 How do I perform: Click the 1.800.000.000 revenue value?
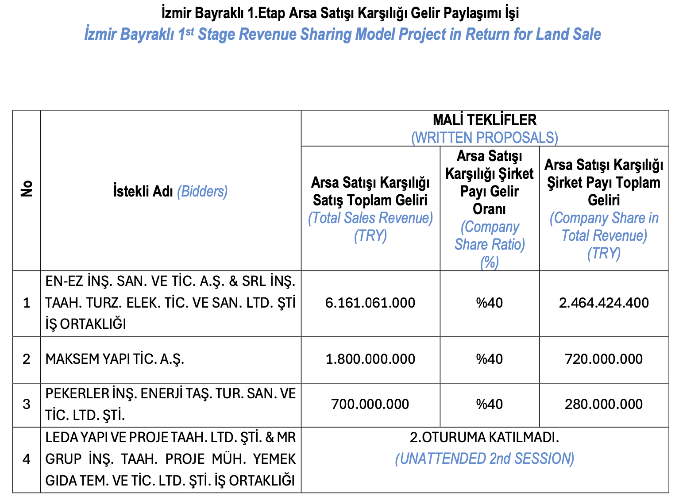coord(370,359)
